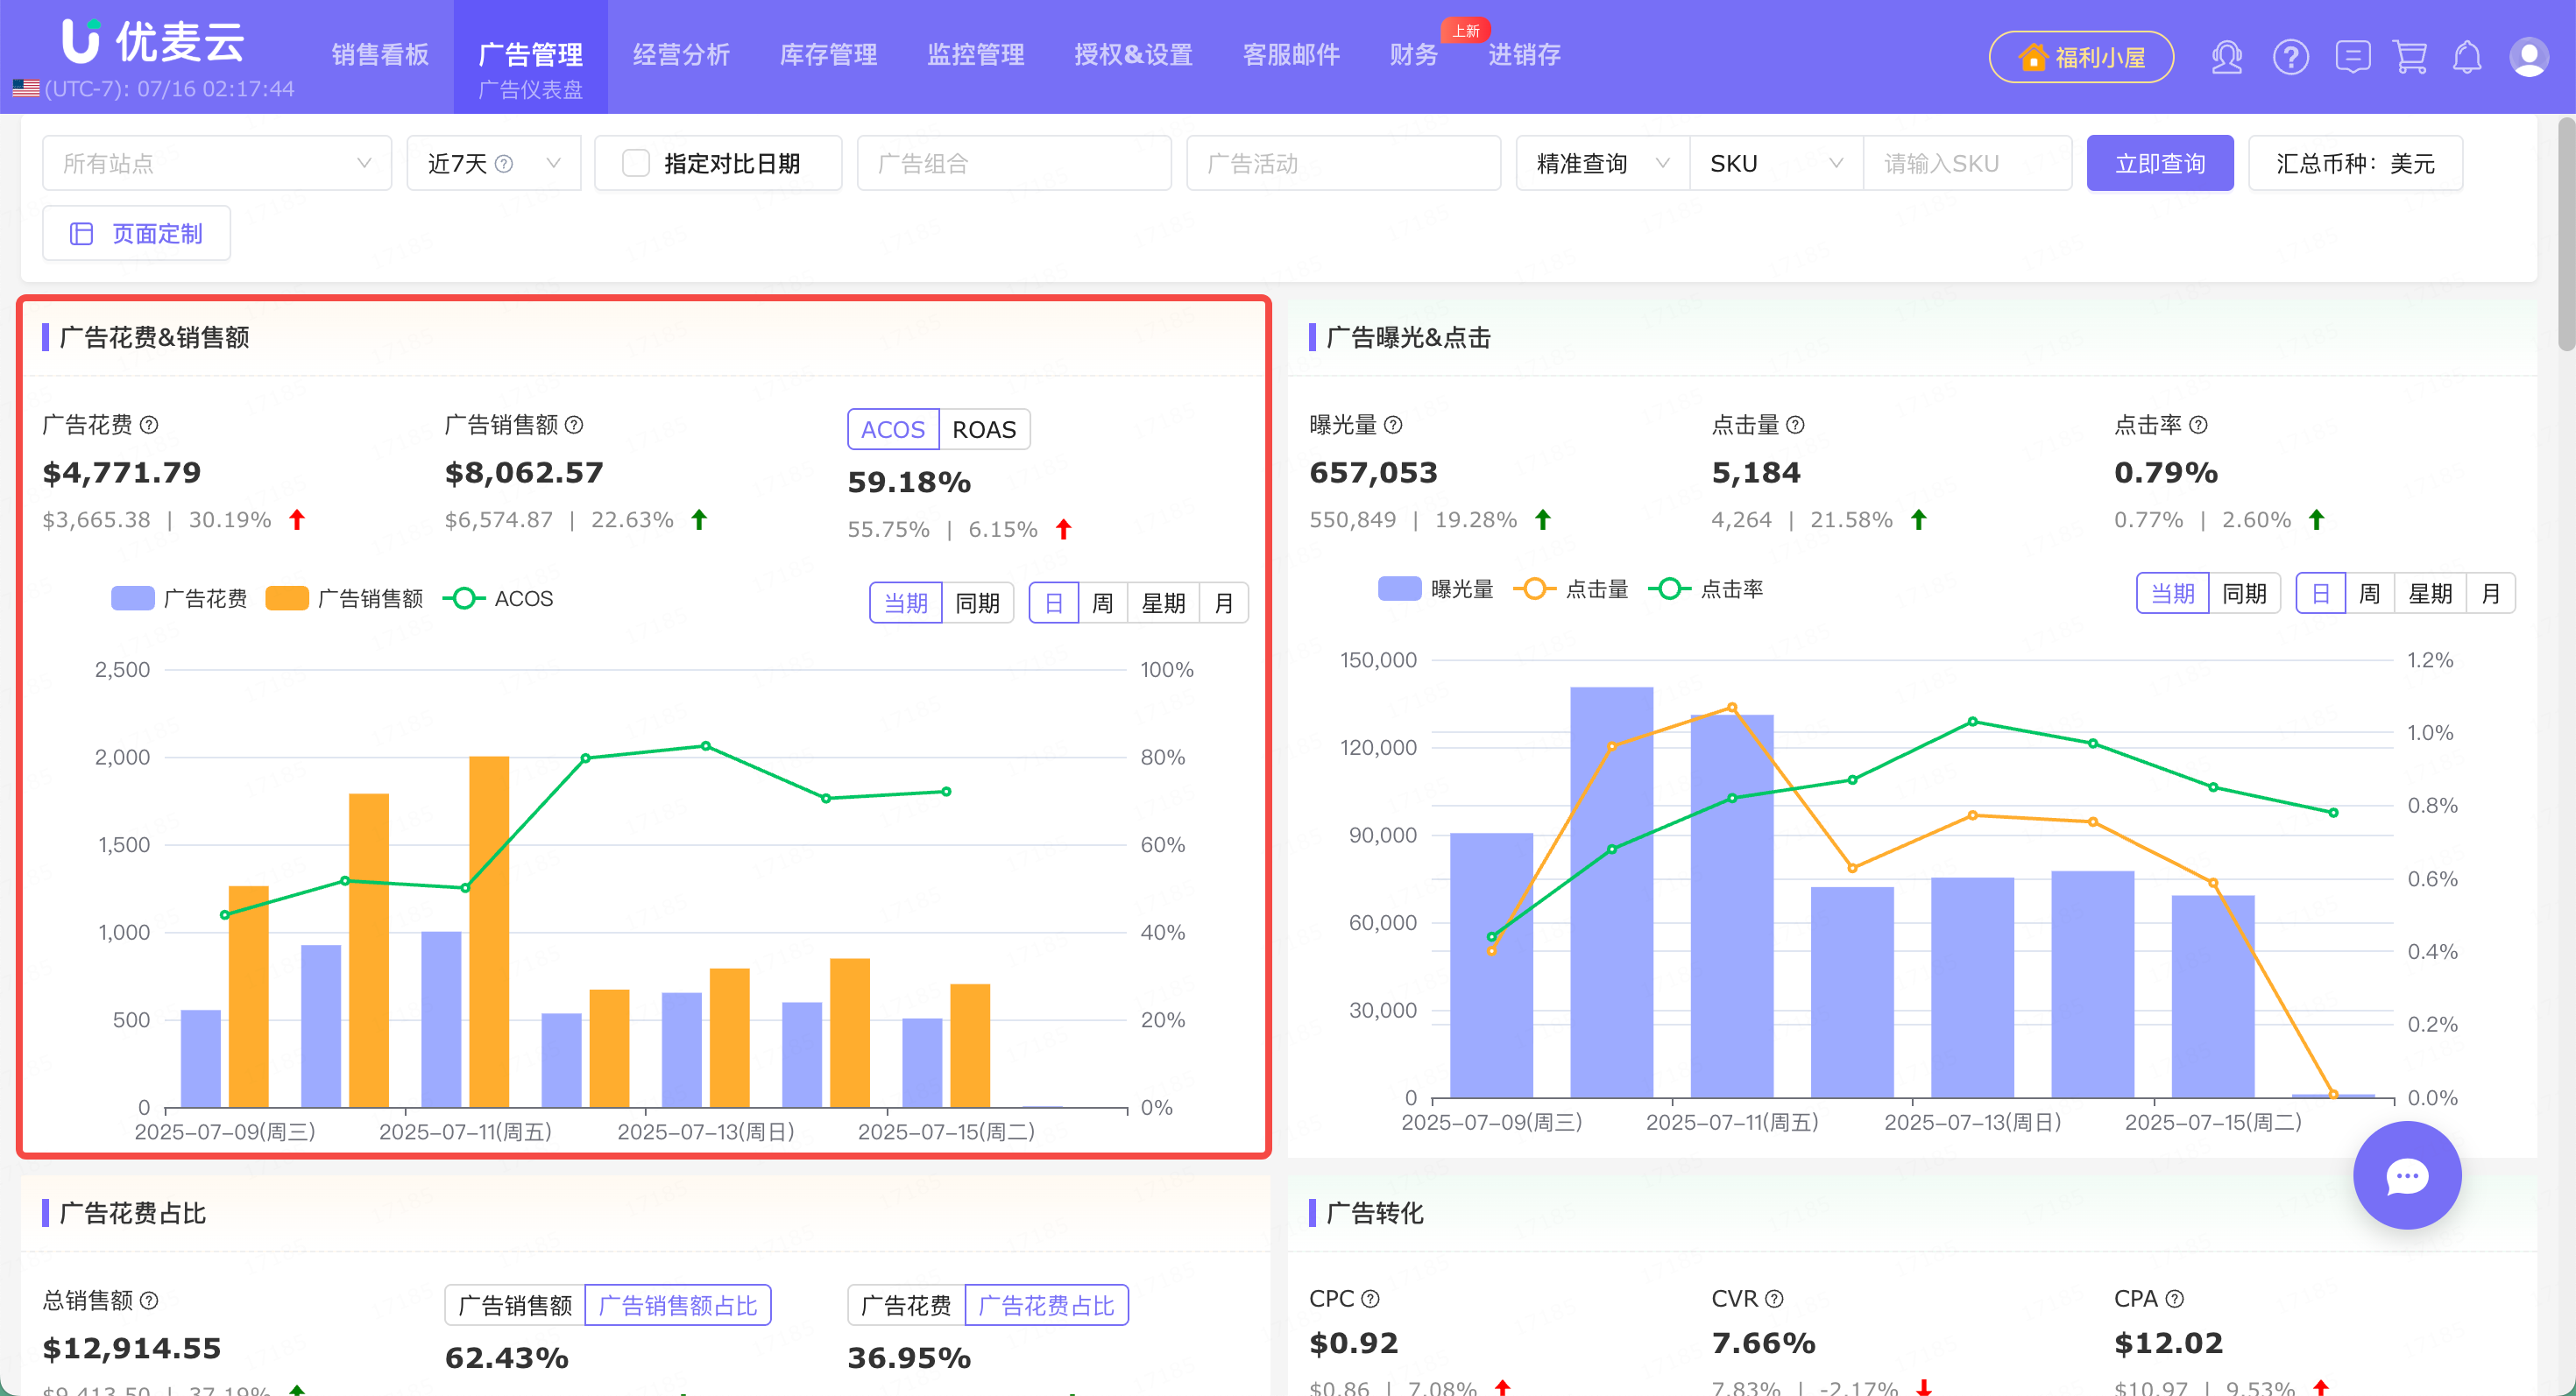Open 福利小屋 button
This screenshot has width=2576, height=1396.
2081,57
